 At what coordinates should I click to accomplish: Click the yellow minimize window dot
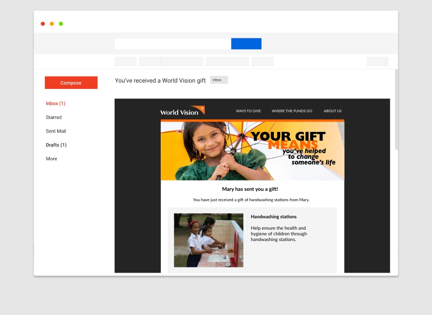(52, 24)
